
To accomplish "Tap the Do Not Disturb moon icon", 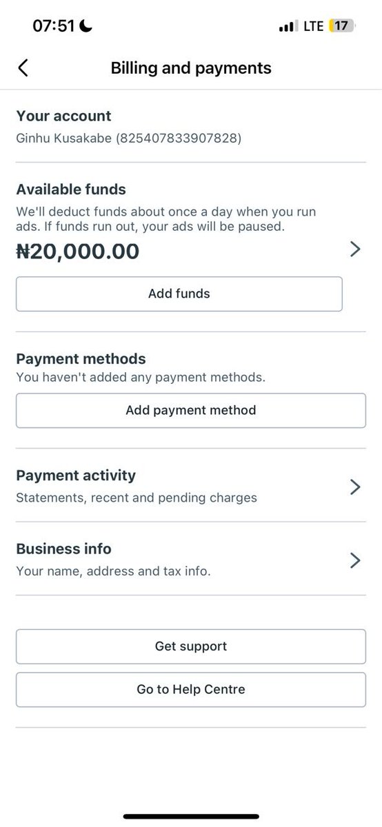I will pos(87,26).
